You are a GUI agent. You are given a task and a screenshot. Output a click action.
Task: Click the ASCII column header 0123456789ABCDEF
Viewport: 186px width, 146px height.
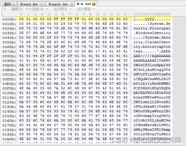point(152,14)
